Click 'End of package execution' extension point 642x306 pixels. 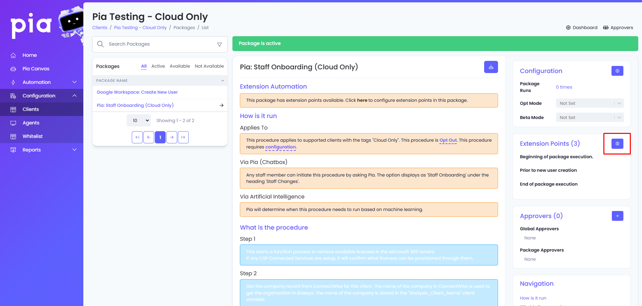pyautogui.click(x=548, y=184)
